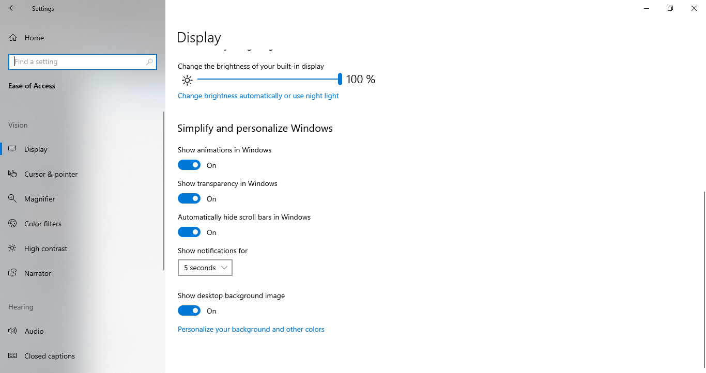Open Change brightness automatically link

(x=258, y=96)
